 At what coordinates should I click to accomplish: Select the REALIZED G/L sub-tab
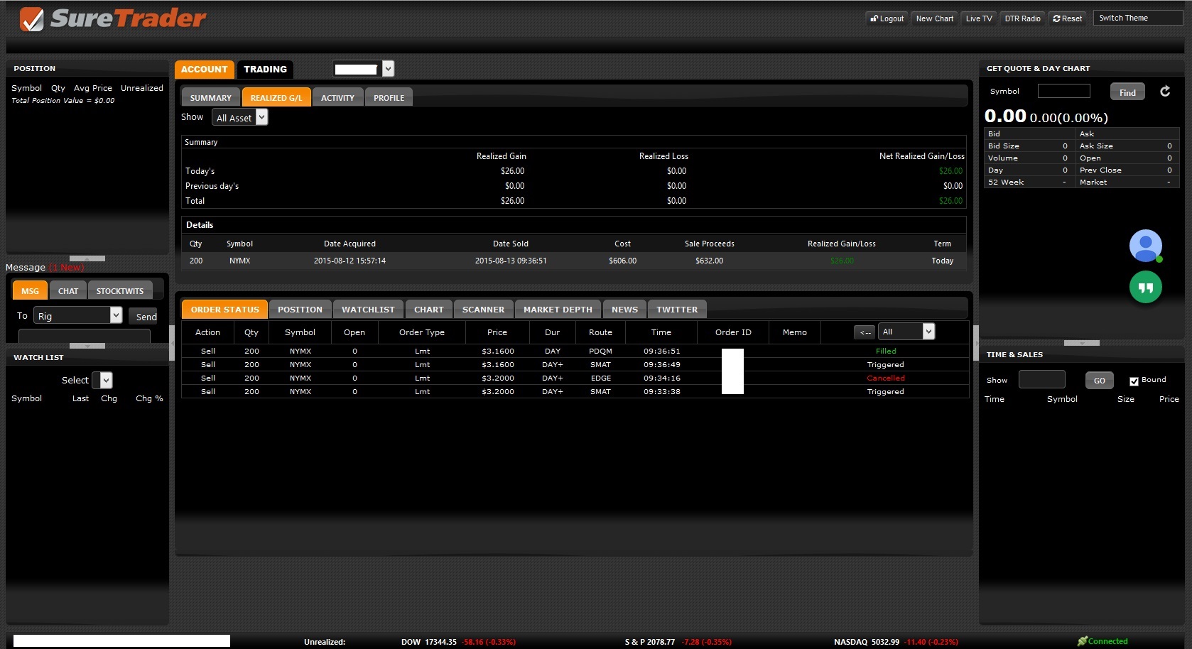[x=276, y=97]
